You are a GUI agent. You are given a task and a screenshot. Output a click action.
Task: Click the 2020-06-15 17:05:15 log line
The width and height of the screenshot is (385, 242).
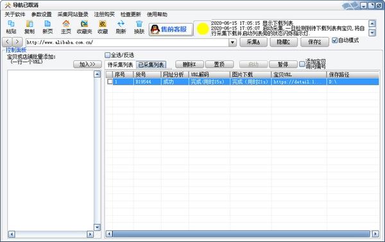coord(252,23)
